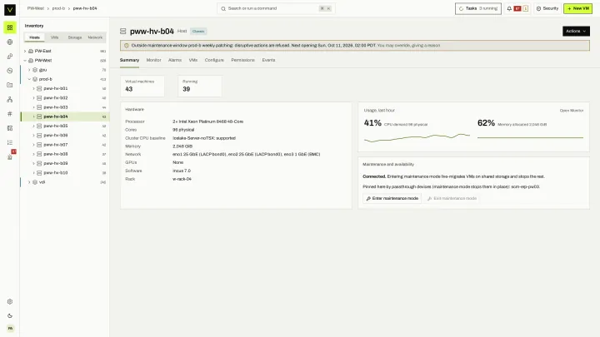Select the Summary tab
The height and width of the screenshot is (337, 600).
(x=129, y=60)
